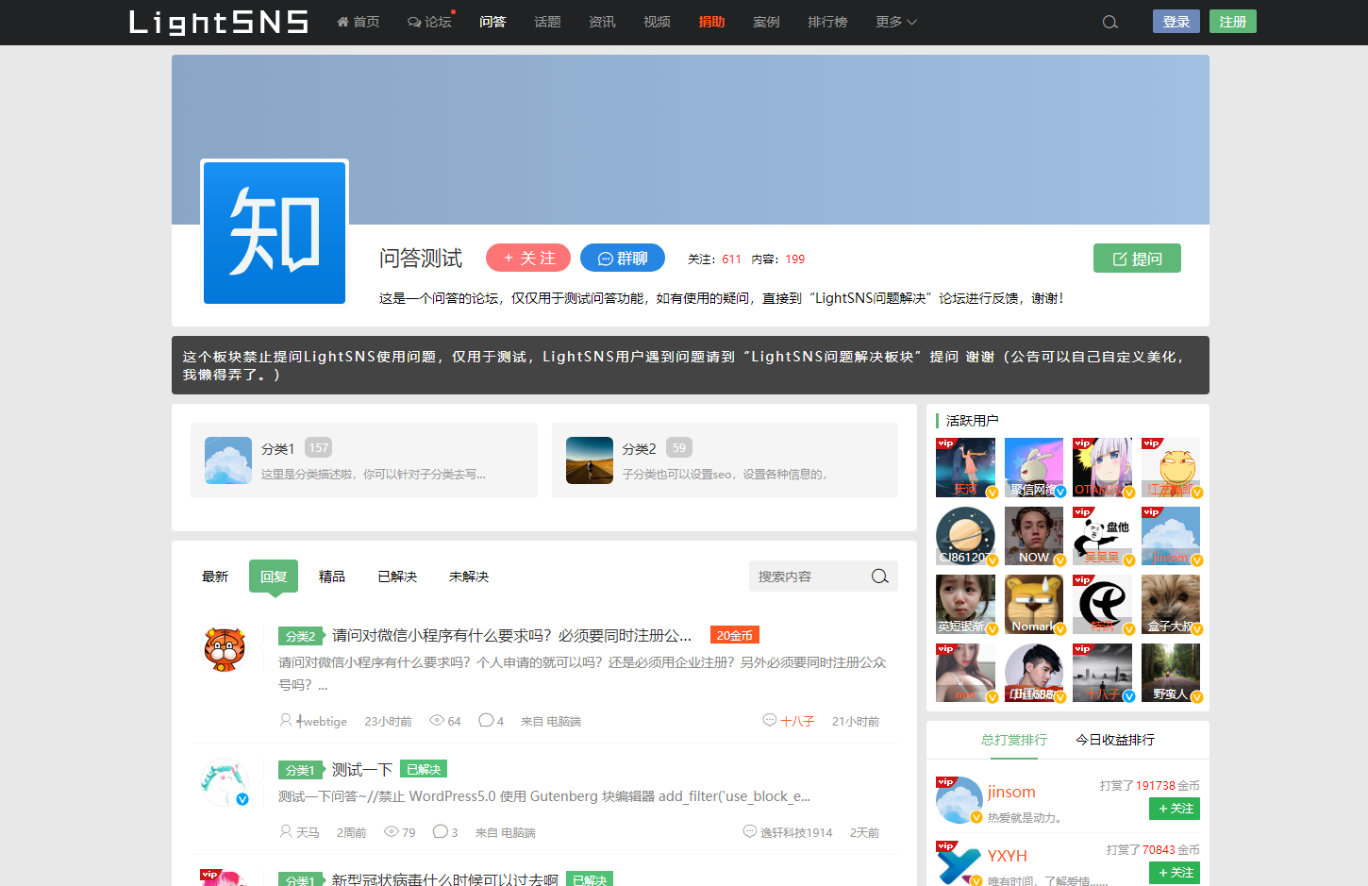Go to 首页 home link
1368x886 pixels.
point(359,22)
